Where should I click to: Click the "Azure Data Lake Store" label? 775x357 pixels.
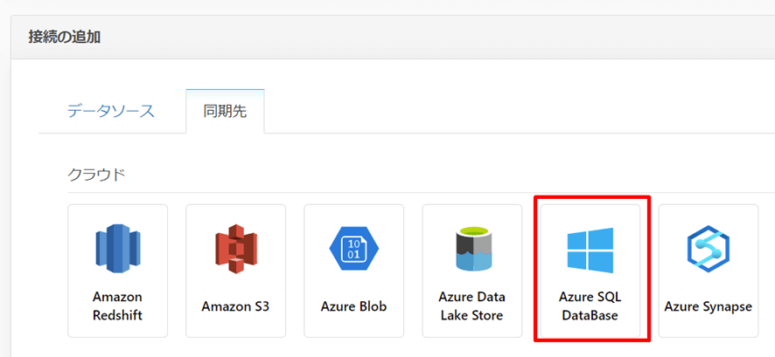click(472, 306)
